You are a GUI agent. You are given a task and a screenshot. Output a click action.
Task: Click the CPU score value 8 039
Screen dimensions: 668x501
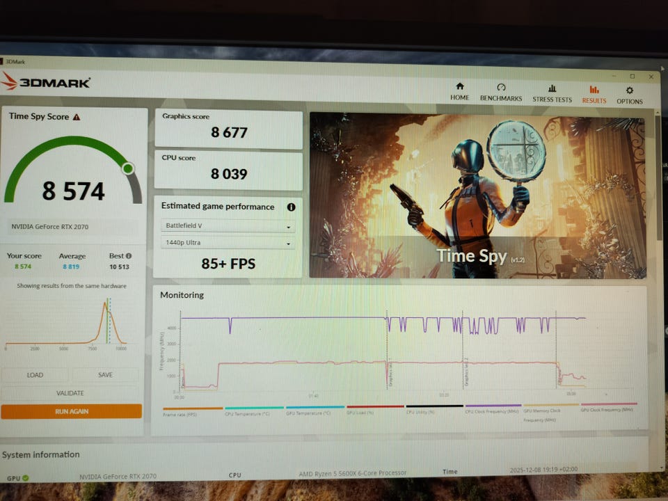coord(229,174)
